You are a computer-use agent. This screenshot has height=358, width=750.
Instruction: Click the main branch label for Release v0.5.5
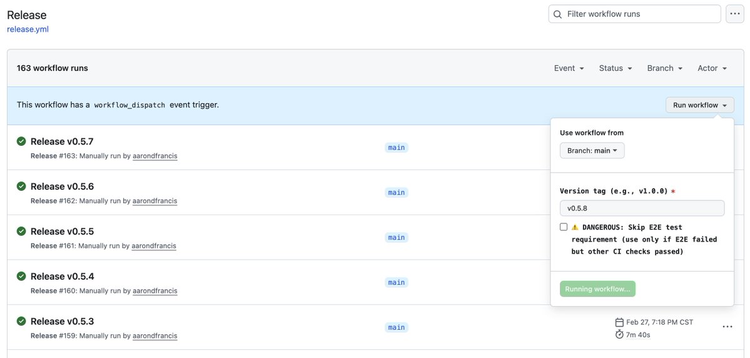click(397, 237)
